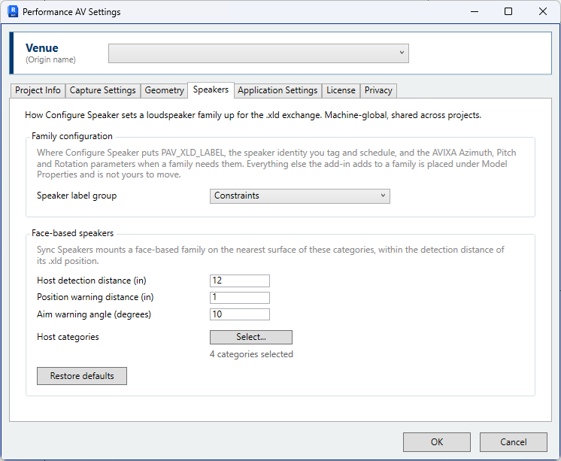Click the Host detection distance field
The width and height of the screenshot is (561, 461).
(240, 281)
